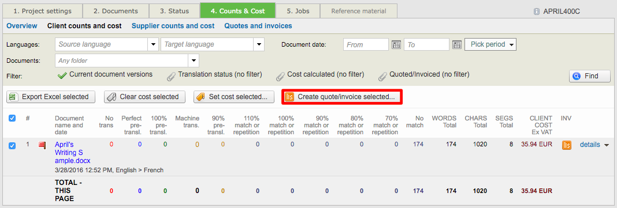This screenshot has height=208, width=617.
Task: Click the APRIL400C project icon
Action: click(x=536, y=12)
